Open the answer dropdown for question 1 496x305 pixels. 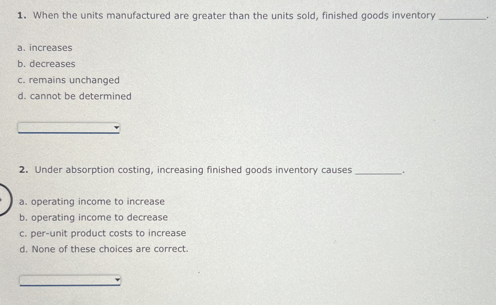tap(69, 128)
